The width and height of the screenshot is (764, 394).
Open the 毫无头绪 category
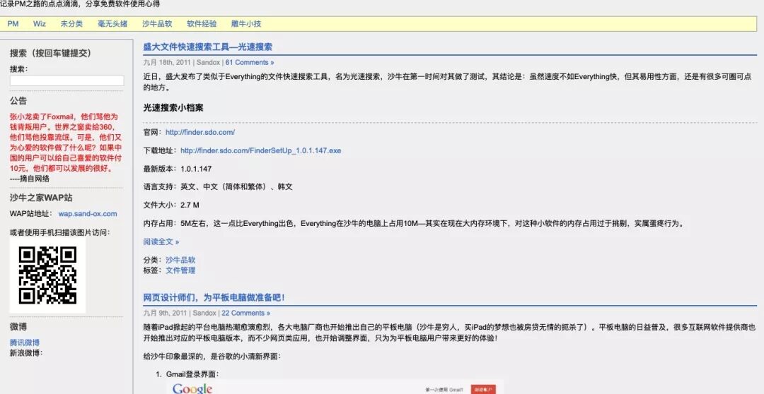coord(112,24)
